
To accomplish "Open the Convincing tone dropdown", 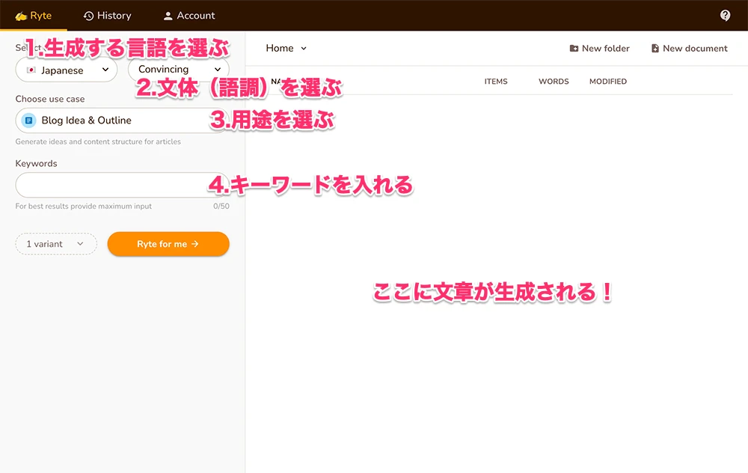I will [x=179, y=69].
